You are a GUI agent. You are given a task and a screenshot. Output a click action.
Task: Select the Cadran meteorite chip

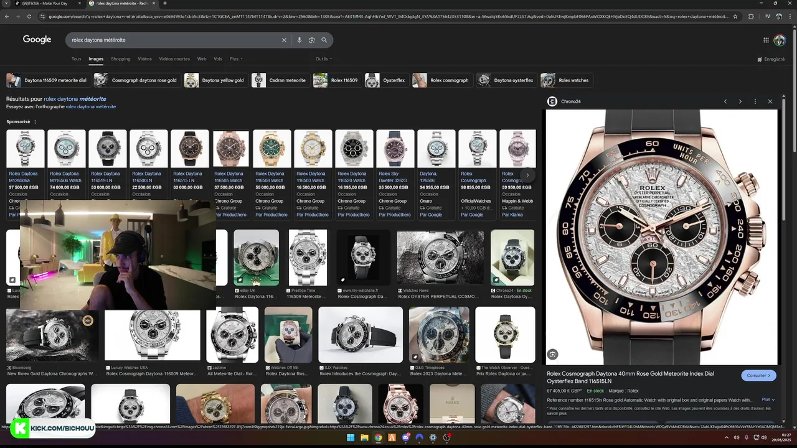pos(280,80)
